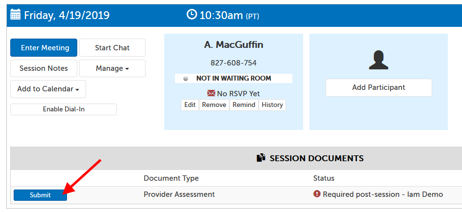This screenshot has height=212, width=462.
Task: Click the Session Documents file icon
Action: [261, 158]
